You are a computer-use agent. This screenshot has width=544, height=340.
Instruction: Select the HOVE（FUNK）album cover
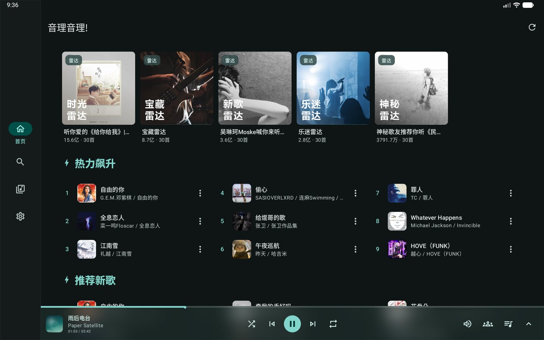[397, 249]
